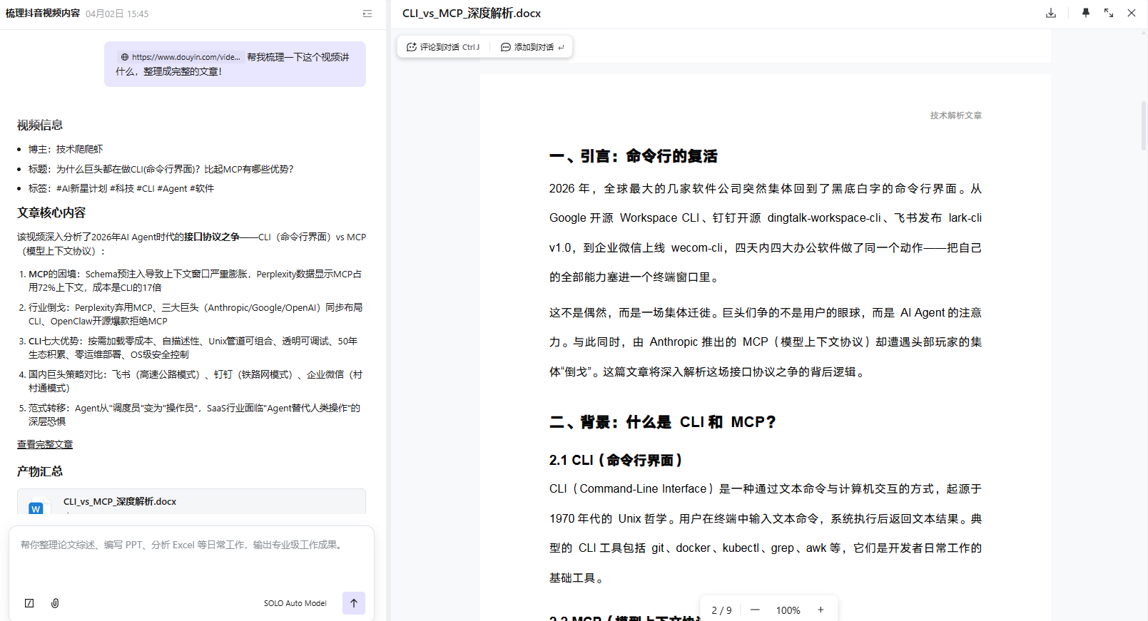Close the document preview panel

1131,13
